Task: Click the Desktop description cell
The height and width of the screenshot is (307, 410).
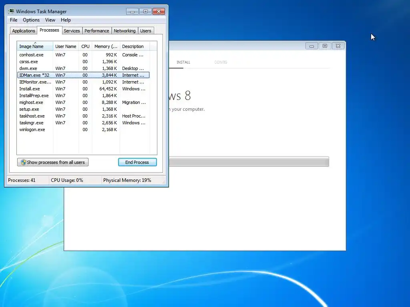Action: pos(133,68)
